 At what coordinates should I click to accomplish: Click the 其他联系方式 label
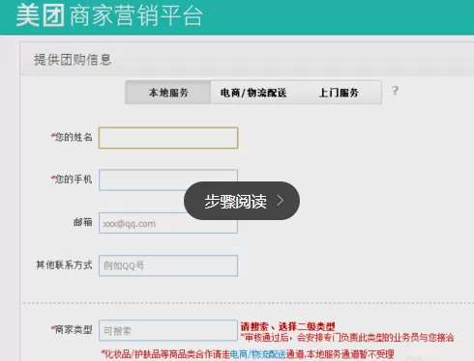64,264
